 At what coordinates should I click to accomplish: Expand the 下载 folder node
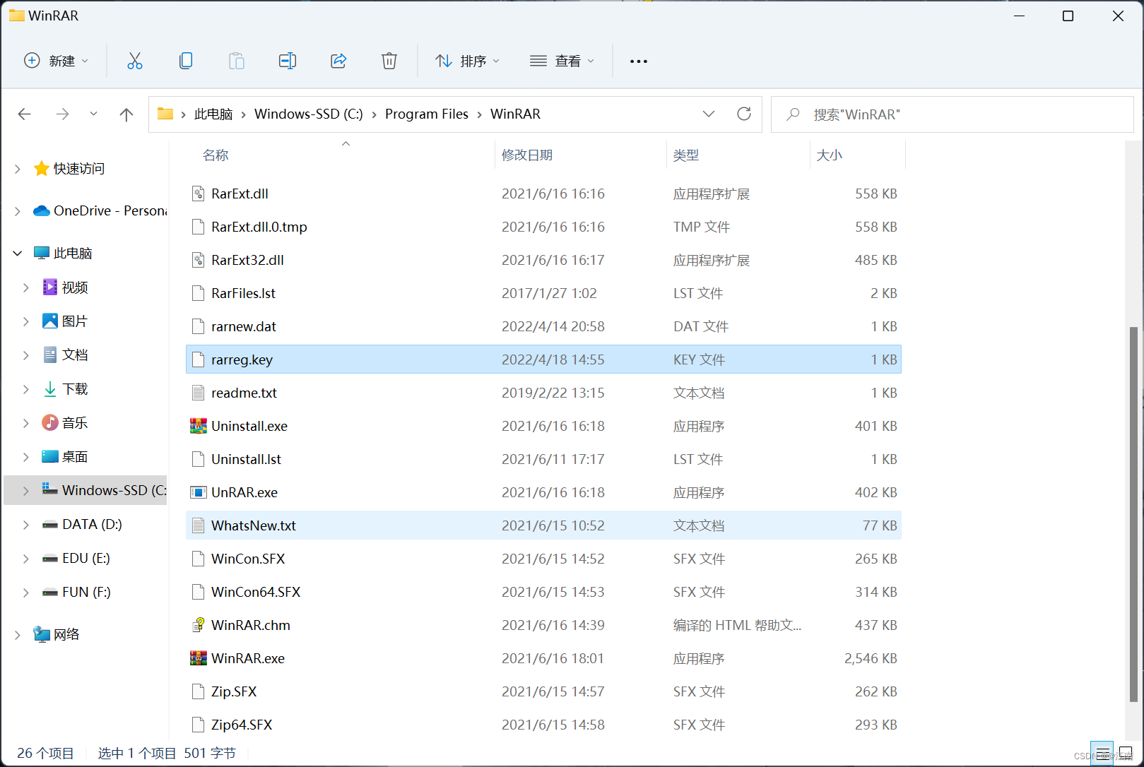tap(26, 389)
